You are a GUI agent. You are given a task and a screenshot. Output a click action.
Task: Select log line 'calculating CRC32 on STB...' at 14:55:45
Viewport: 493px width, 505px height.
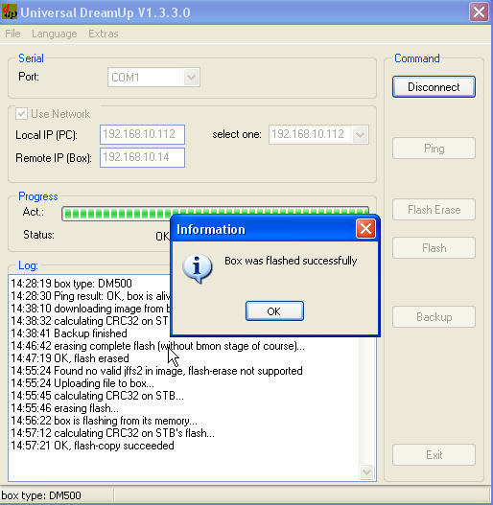coord(98,396)
